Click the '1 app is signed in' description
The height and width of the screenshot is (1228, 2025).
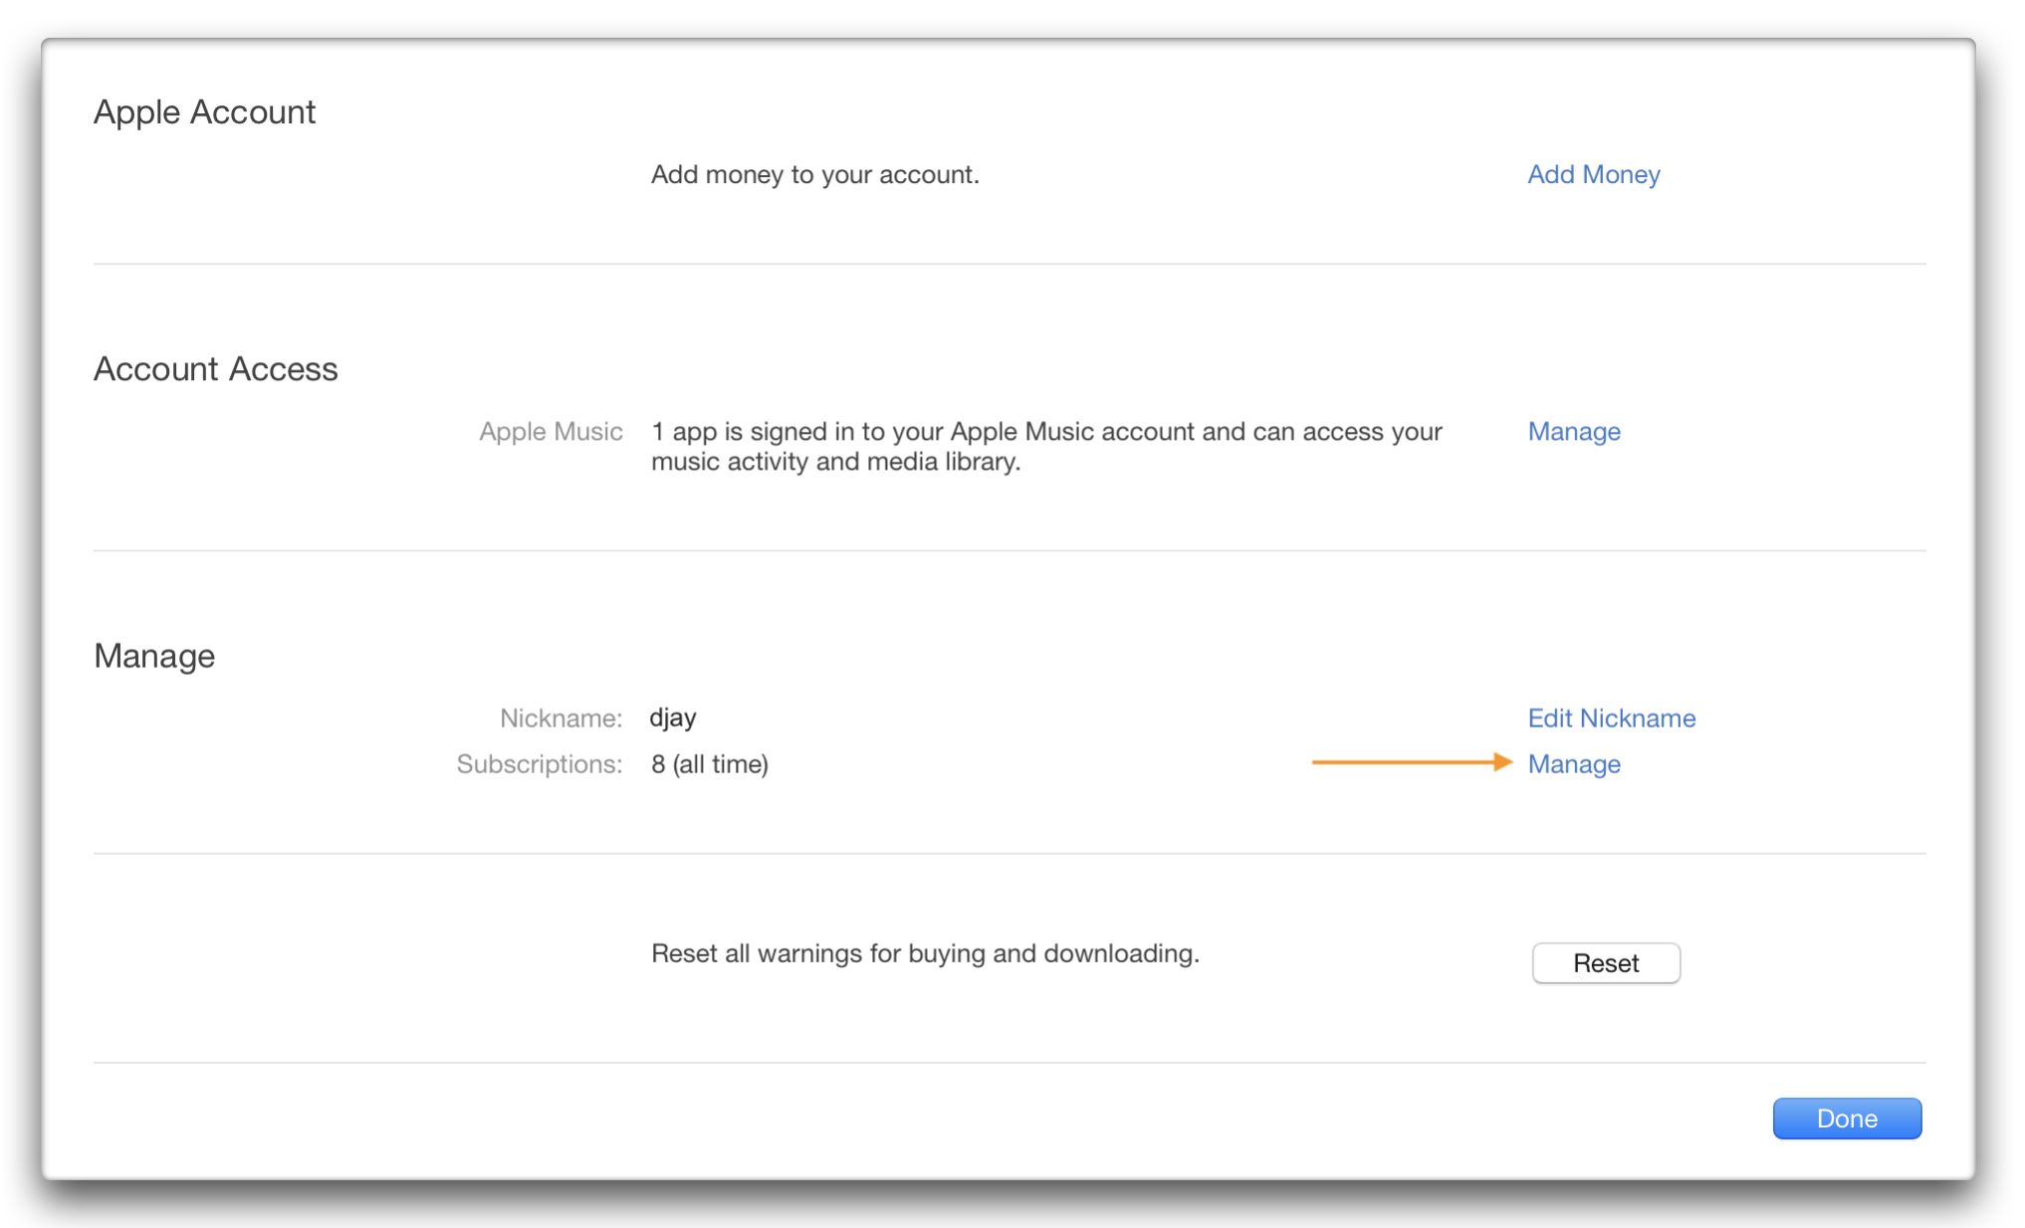tap(1046, 446)
